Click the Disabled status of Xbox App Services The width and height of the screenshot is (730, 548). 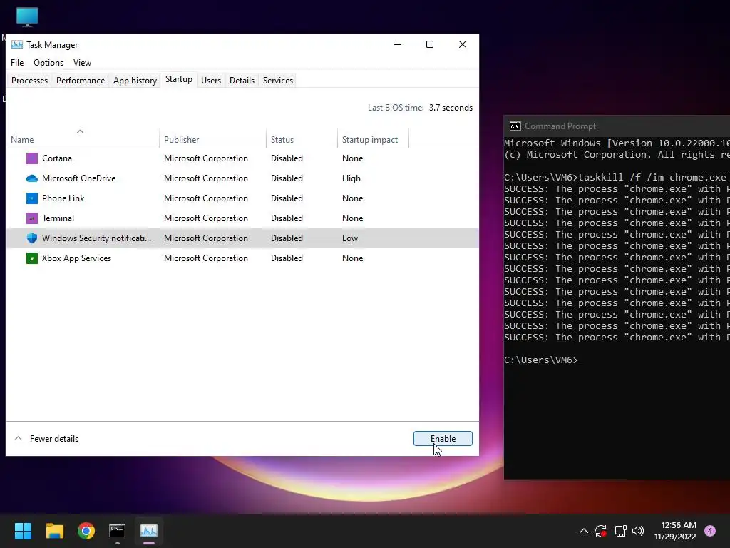[287, 258]
